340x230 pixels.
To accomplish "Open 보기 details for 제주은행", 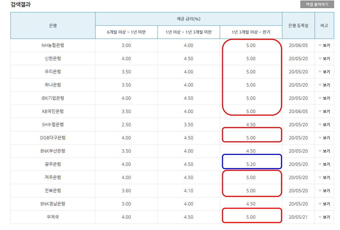I will click(324, 177).
